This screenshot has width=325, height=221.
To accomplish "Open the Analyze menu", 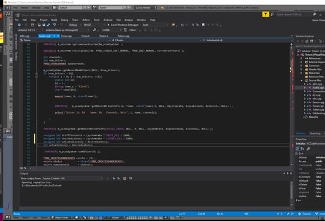I will 129,20.
